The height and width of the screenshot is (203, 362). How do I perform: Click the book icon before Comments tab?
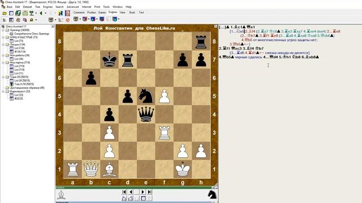point(67,13)
